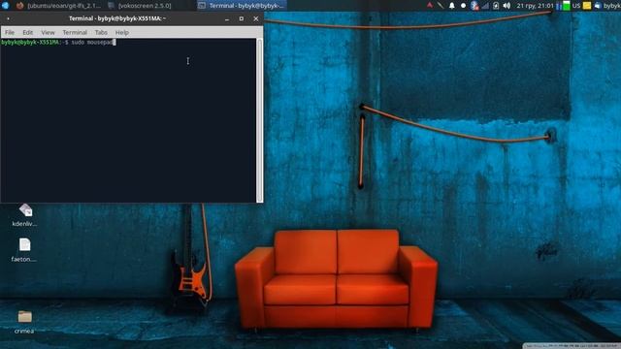This screenshot has height=349, width=621.
Task: Click the volume speaker icon
Action: point(507,6)
